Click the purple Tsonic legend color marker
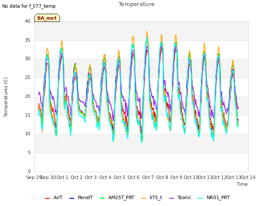This screenshot has width=274, height=206. tap(171, 198)
